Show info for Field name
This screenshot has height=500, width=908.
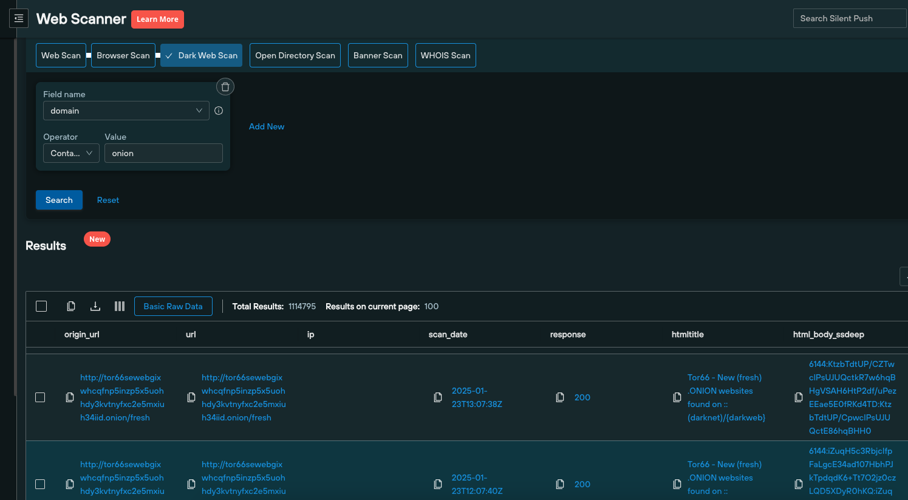click(x=219, y=111)
